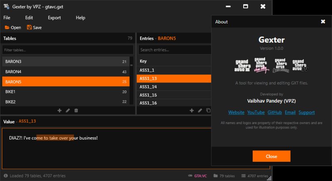This screenshot has height=181, width=332.
Task: Open the Help menu
Action: (x=81, y=18)
